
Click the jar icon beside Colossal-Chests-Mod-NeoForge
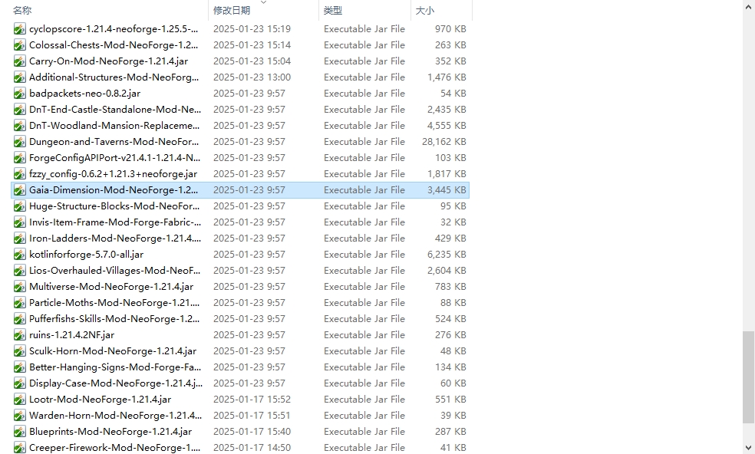pos(19,45)
